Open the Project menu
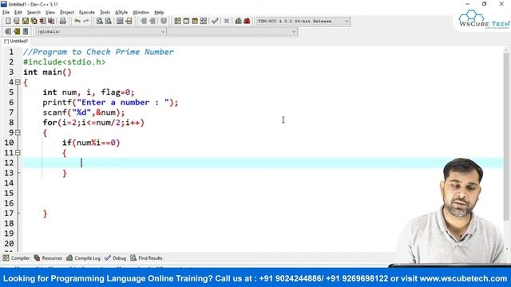This screenshot has height=287, width=511. pyautogui.click(x=67, y=13)
